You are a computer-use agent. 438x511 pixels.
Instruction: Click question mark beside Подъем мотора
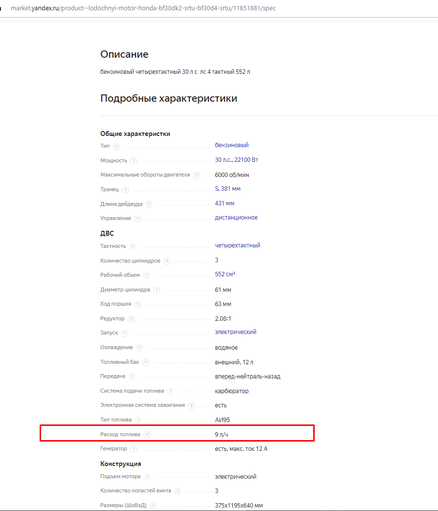(x=147, y=477)
